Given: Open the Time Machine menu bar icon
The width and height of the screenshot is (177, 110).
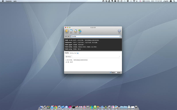Looking at the screenshot, I should [x=125, y=1].
